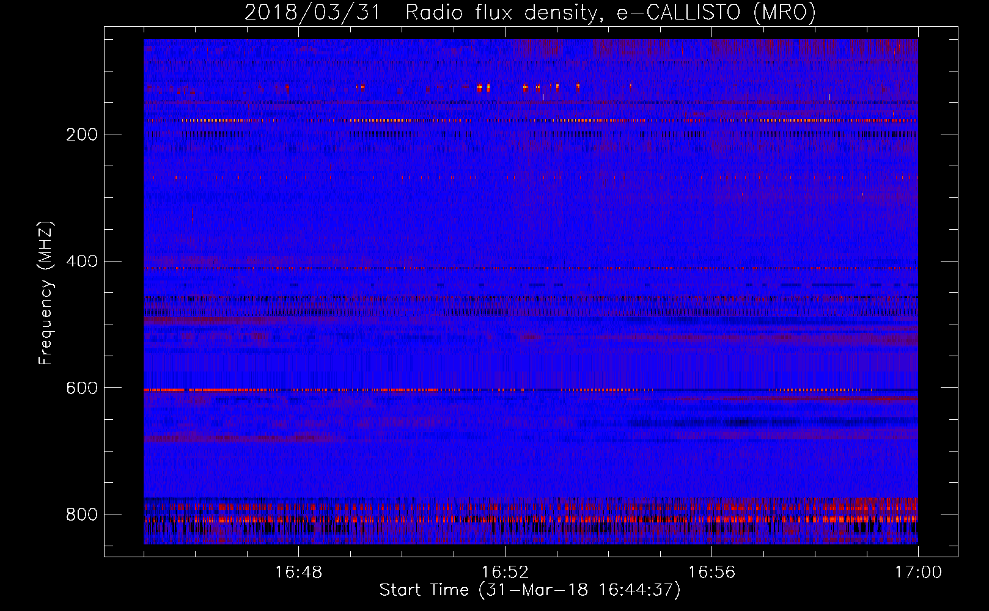Click the 400 frequency tick label
The image size is (989, 611).
pos(82,262)
